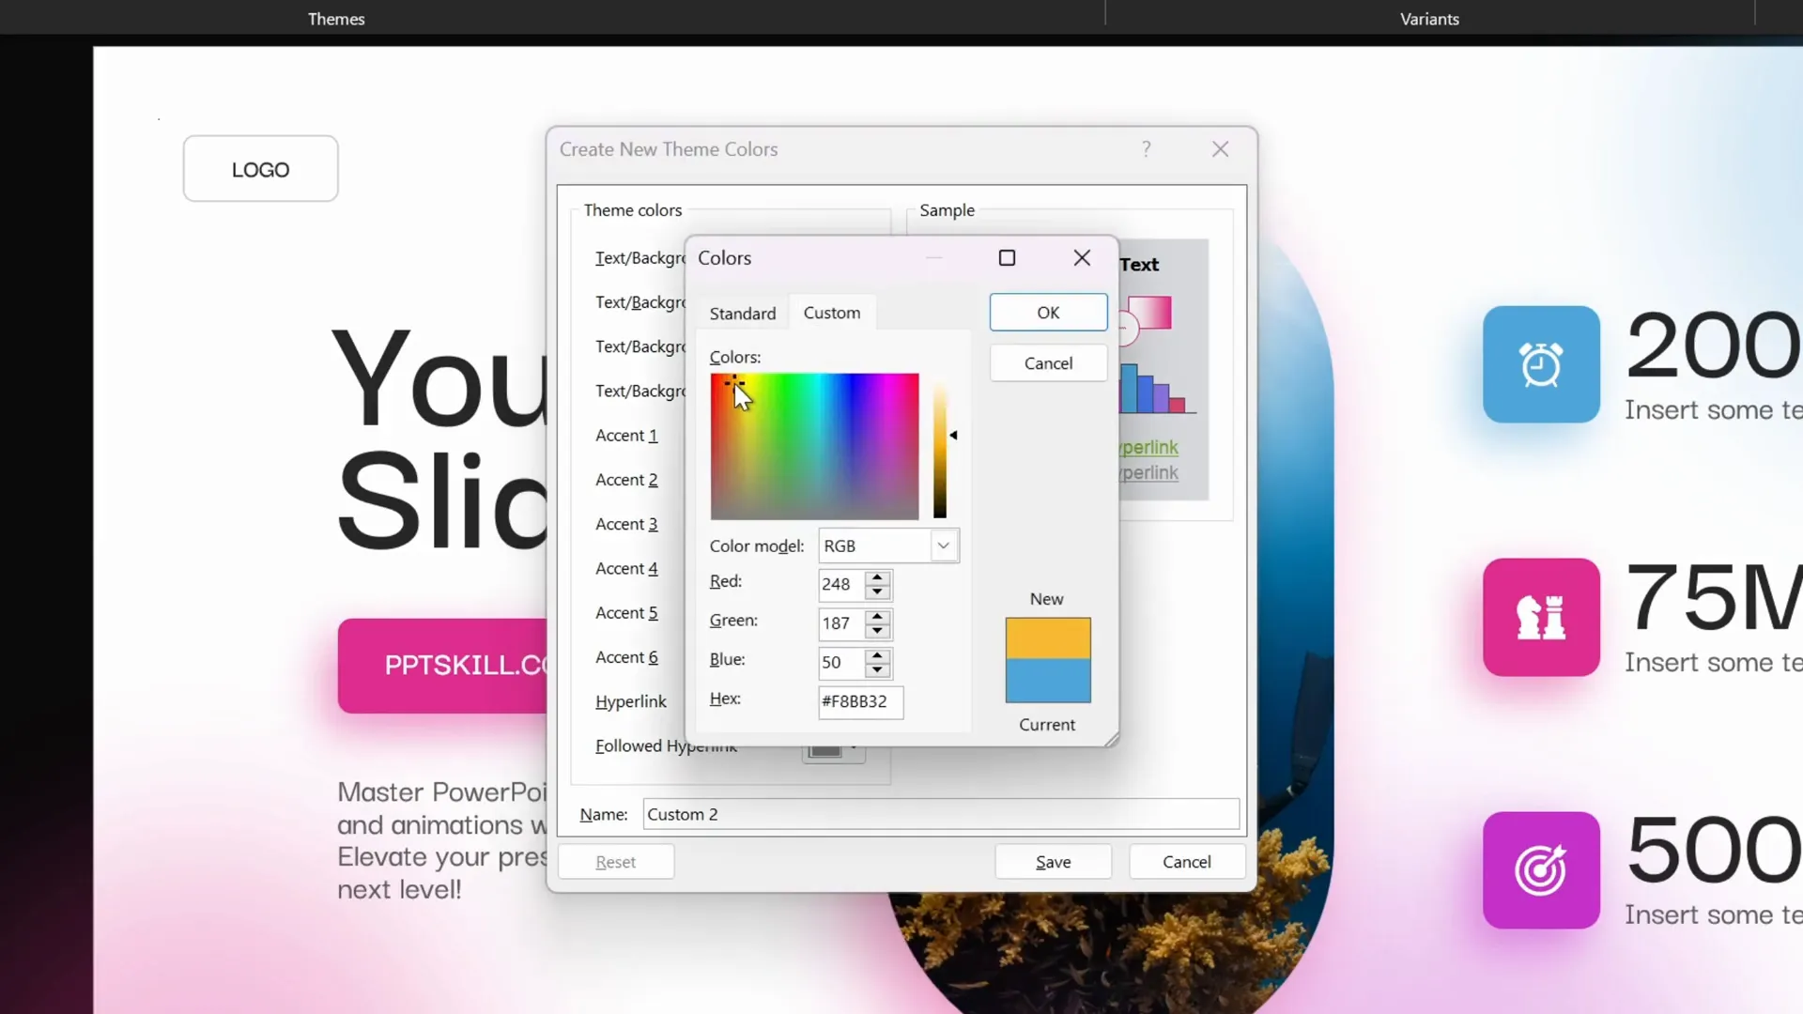Image resolution: width=1803 pixels, height=1014 pixels.
Task: Increase the Green value with up arrow
Action: click(x=877, y=616)
